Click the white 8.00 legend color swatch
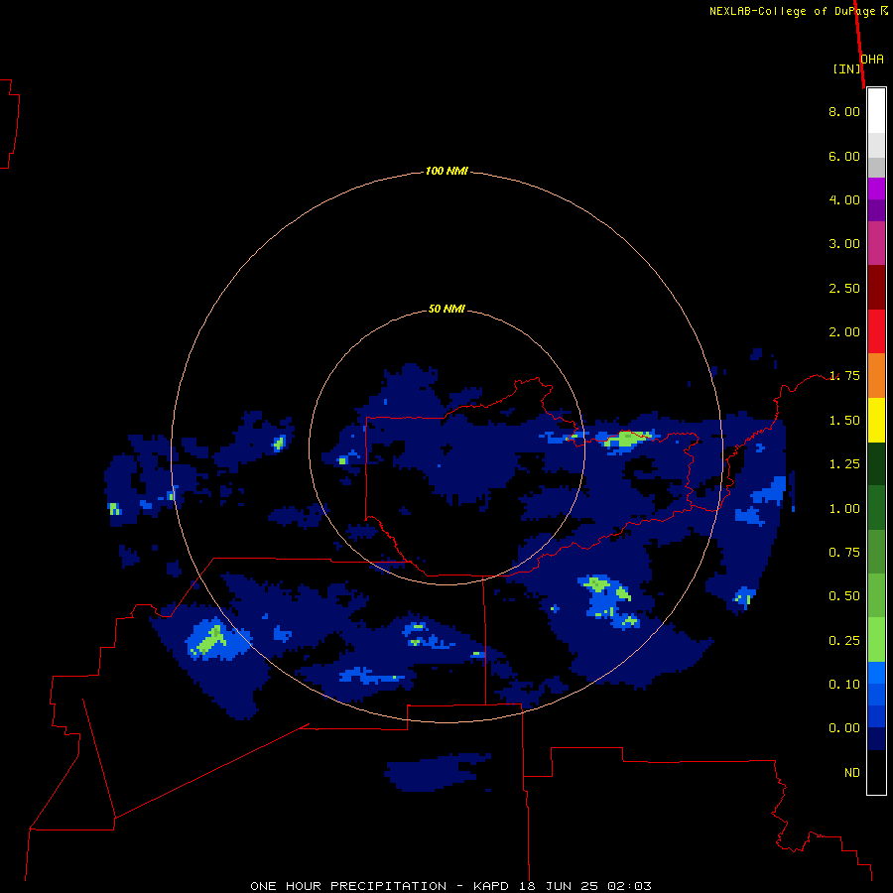This screenshot has height=893, width=893. tap(876, 111)
